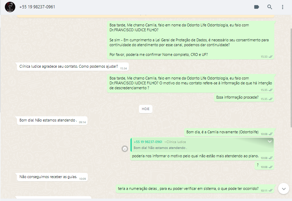This screenshot has width=292, height=201.
Task: Select the single "?" message sent at 10:08
Action: point(265,166)
